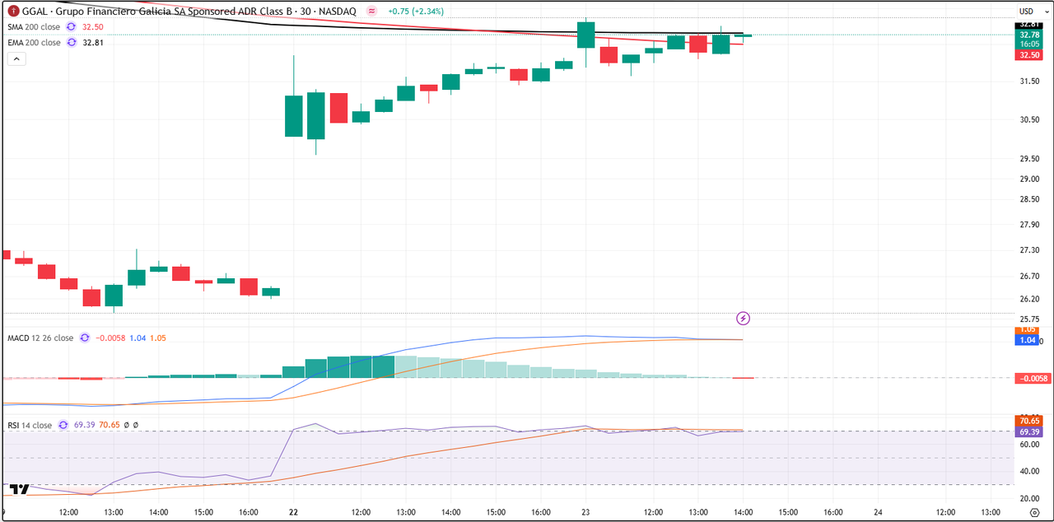The width and height of the screenshot is (1054, 522).
Task: Click the 40.00 RSI axis tick
Action: pos(1029,472)
